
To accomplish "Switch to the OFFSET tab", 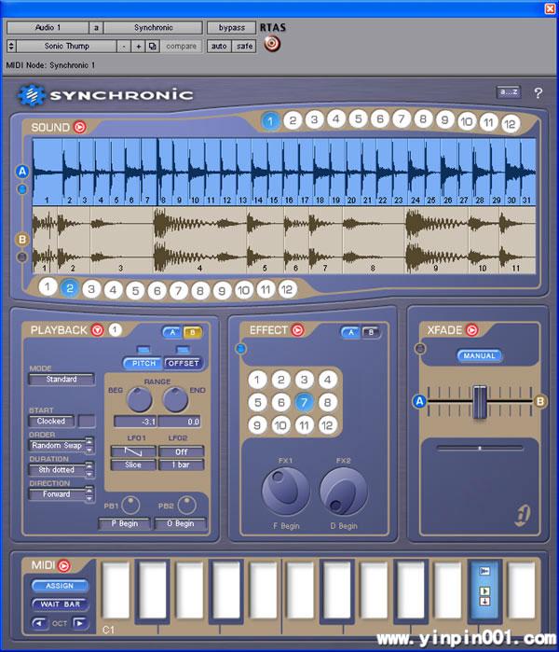I will (x=184, y=363).
